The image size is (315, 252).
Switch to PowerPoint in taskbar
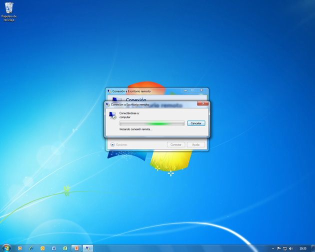pos(76,248)
